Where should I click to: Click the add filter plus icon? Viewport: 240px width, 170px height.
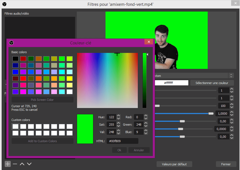click(8, 164)
